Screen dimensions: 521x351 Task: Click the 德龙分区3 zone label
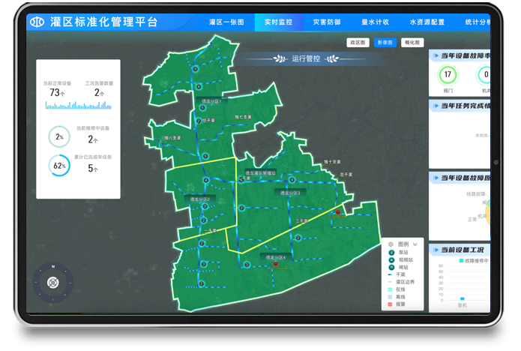point(289,193)
